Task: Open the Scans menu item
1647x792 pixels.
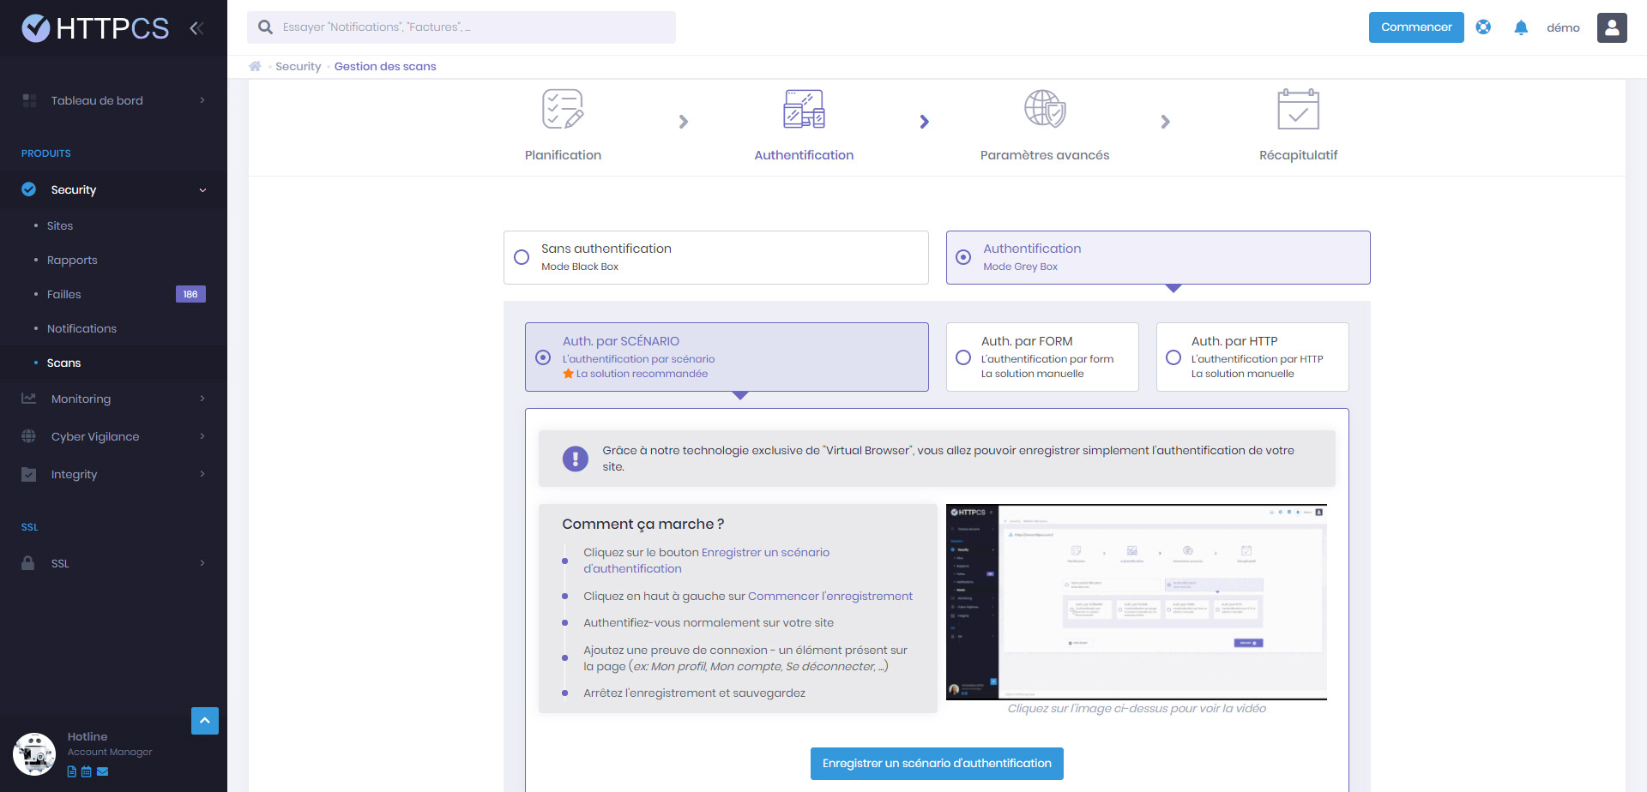Action: point(64,363)
